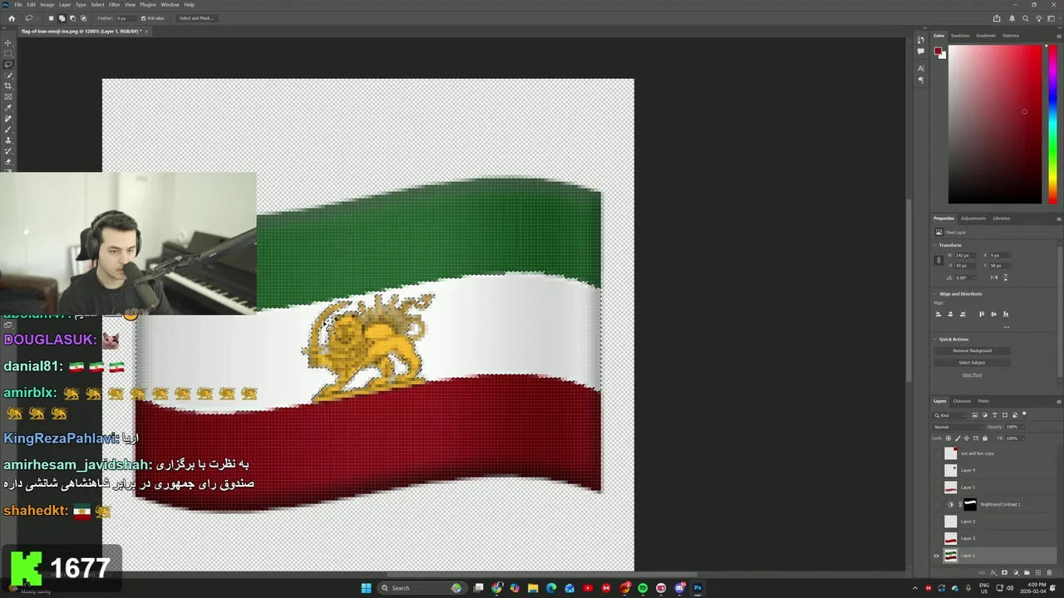Click the Share icon at top right
Screen dimensions: 1064x598
pos(997,17)
